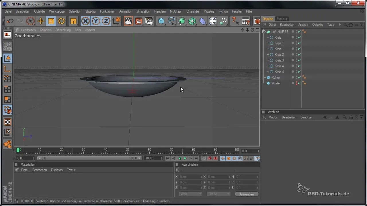Click the Undo arrow icon
This screenshot has height=206, width=367.
pyautogui.click(x=10, y=21)
